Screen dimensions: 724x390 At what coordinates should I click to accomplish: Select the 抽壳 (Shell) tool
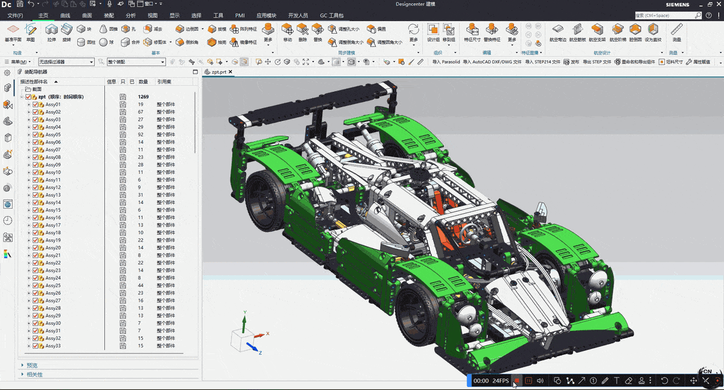click(x=216, y=42)
